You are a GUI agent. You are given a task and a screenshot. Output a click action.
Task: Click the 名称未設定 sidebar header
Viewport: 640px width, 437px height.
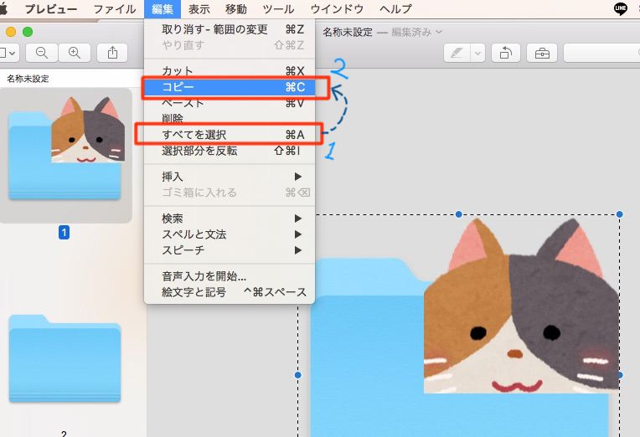tap(28, 79)
